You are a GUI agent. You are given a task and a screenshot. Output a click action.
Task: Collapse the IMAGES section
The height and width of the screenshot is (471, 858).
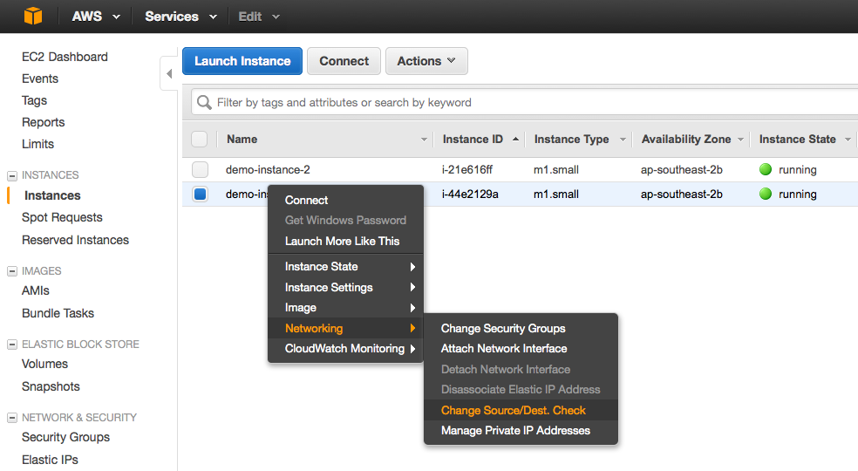click(12, 271)
